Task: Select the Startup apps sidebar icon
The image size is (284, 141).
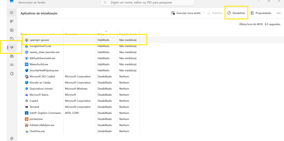Action: tap(12, 47)
